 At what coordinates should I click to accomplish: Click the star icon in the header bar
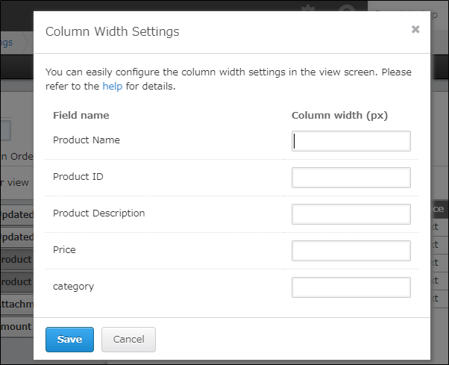(307, 9)
